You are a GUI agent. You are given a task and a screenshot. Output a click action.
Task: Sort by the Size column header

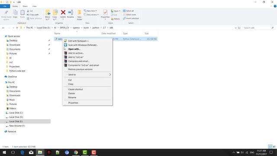147,33
